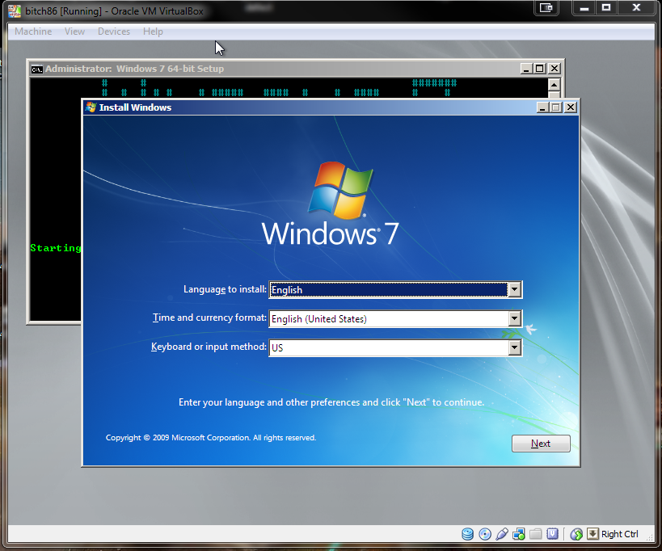Close the Install Windows dialog
The image size is (662, 551).
pyautogui.click(x=571, y=107)
